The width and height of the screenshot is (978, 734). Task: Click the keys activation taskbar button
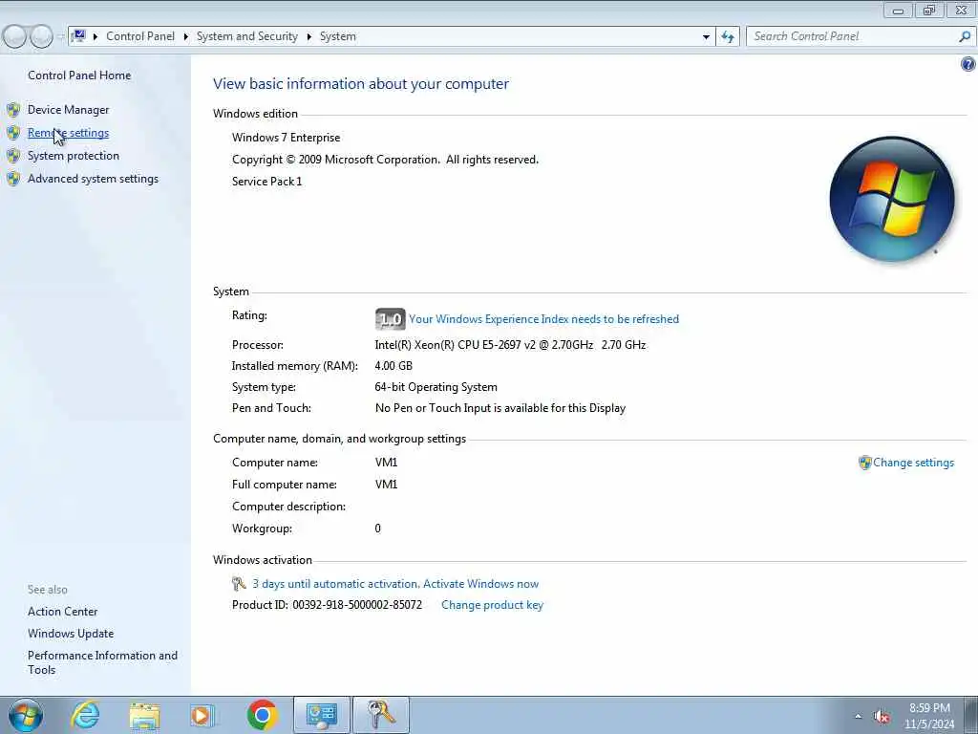pos(381,715)
